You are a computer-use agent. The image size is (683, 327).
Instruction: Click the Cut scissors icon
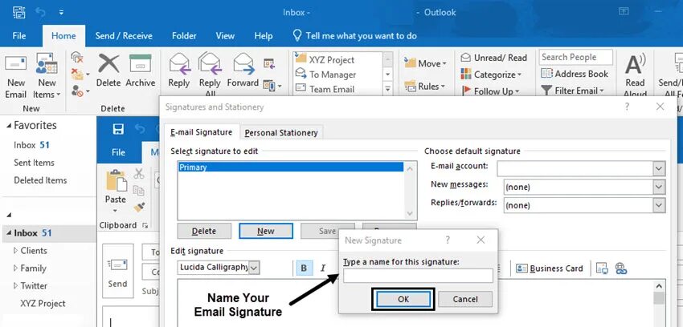139,174
